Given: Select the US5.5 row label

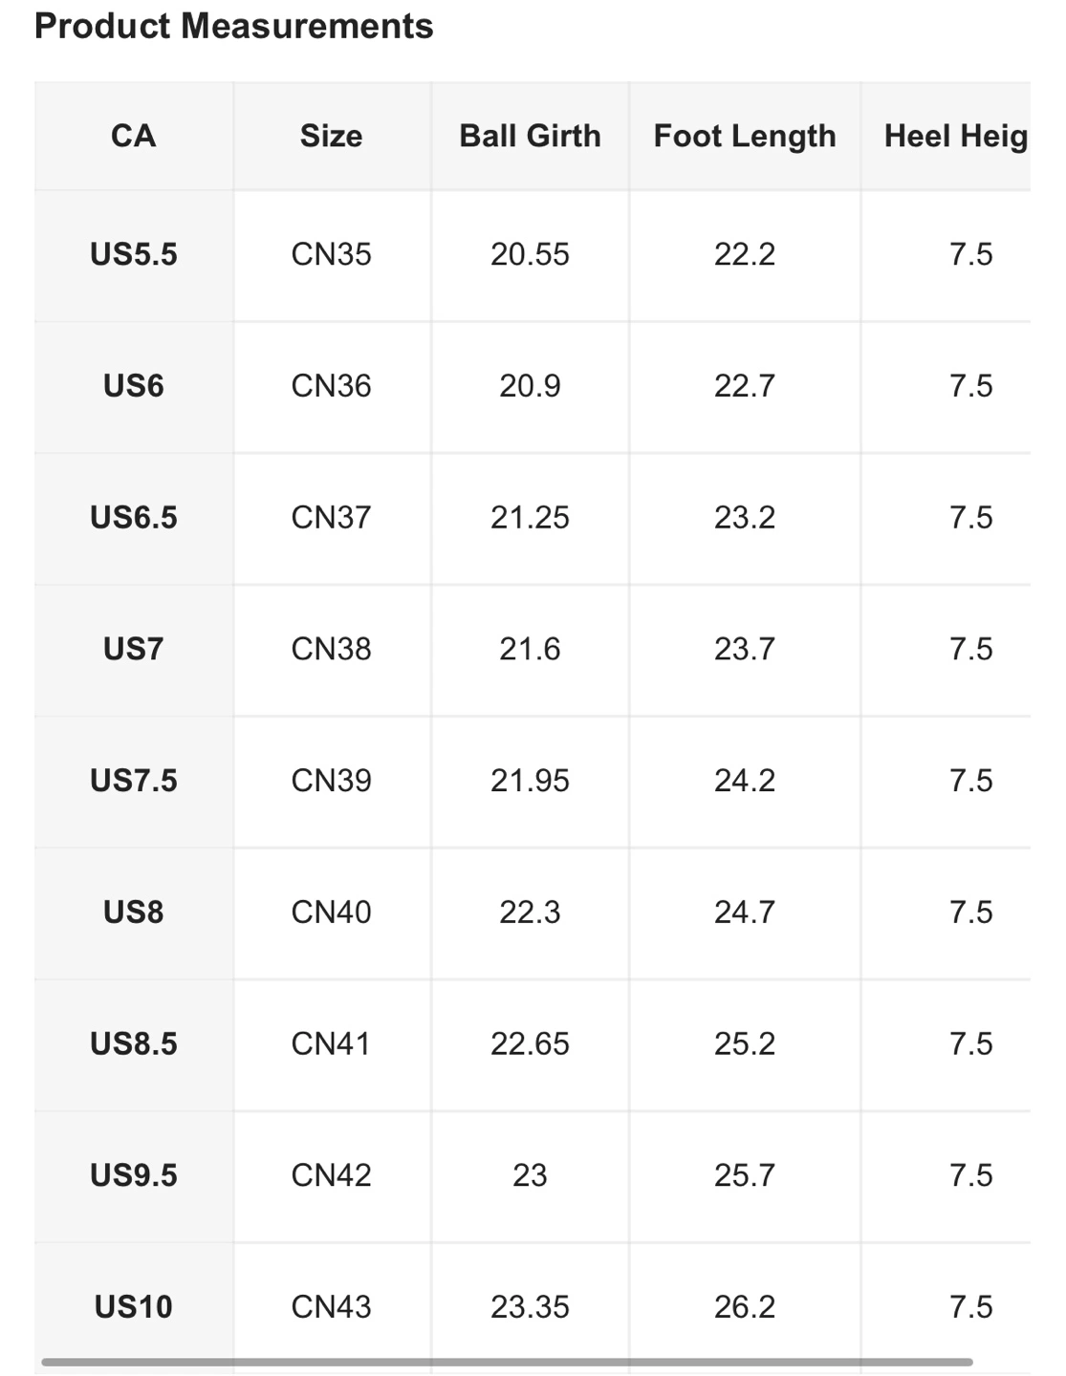Looking at the screenshot, I should point(134,254).
